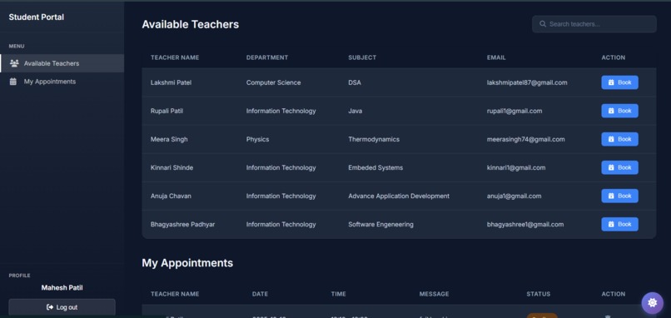Click the DATE column header in appointments
This screenshot has width=671, height=318.
[x=261, y=294]
